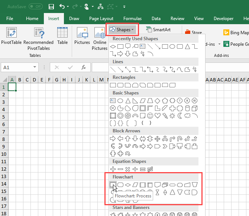This screenshot has height=216, width=249.
Task: Select the moon shape in Basic Shapes
Action: 180,116
